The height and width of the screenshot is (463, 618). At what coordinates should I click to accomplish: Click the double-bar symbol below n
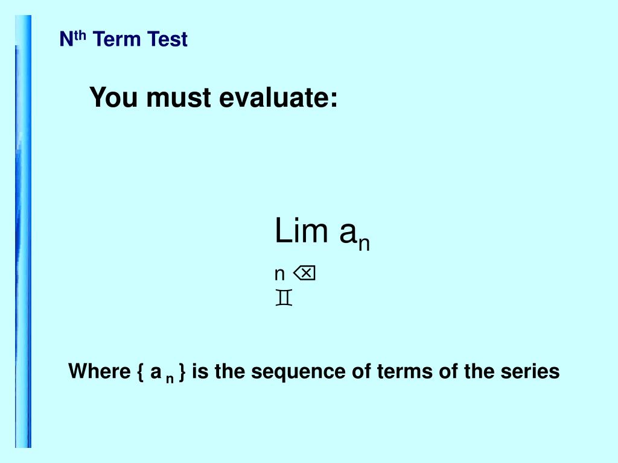click(283, 298)
